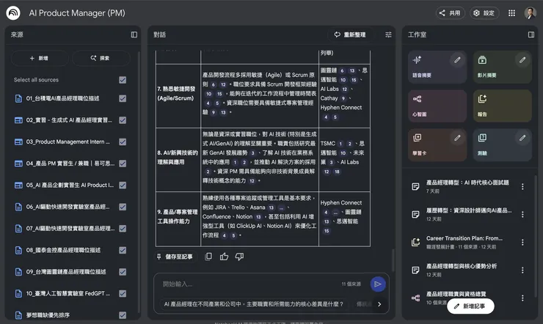Mark the response with thumbs down
Screen dimensions: 543x324
(x=239, y=257)
